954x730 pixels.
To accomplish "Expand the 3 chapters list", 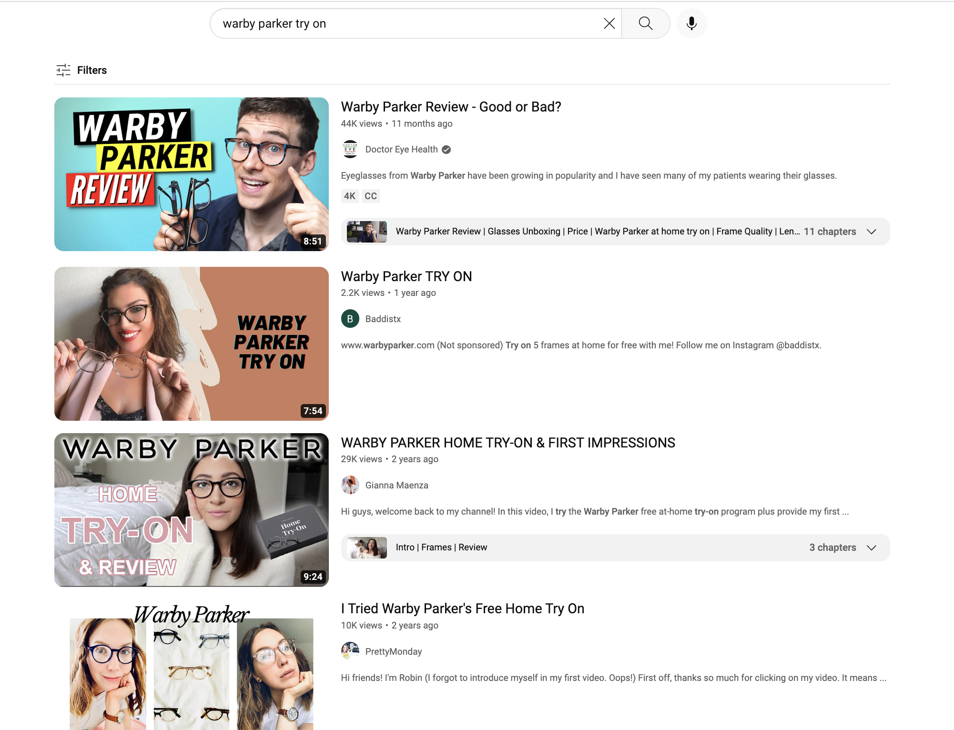I will click(872, 547).
